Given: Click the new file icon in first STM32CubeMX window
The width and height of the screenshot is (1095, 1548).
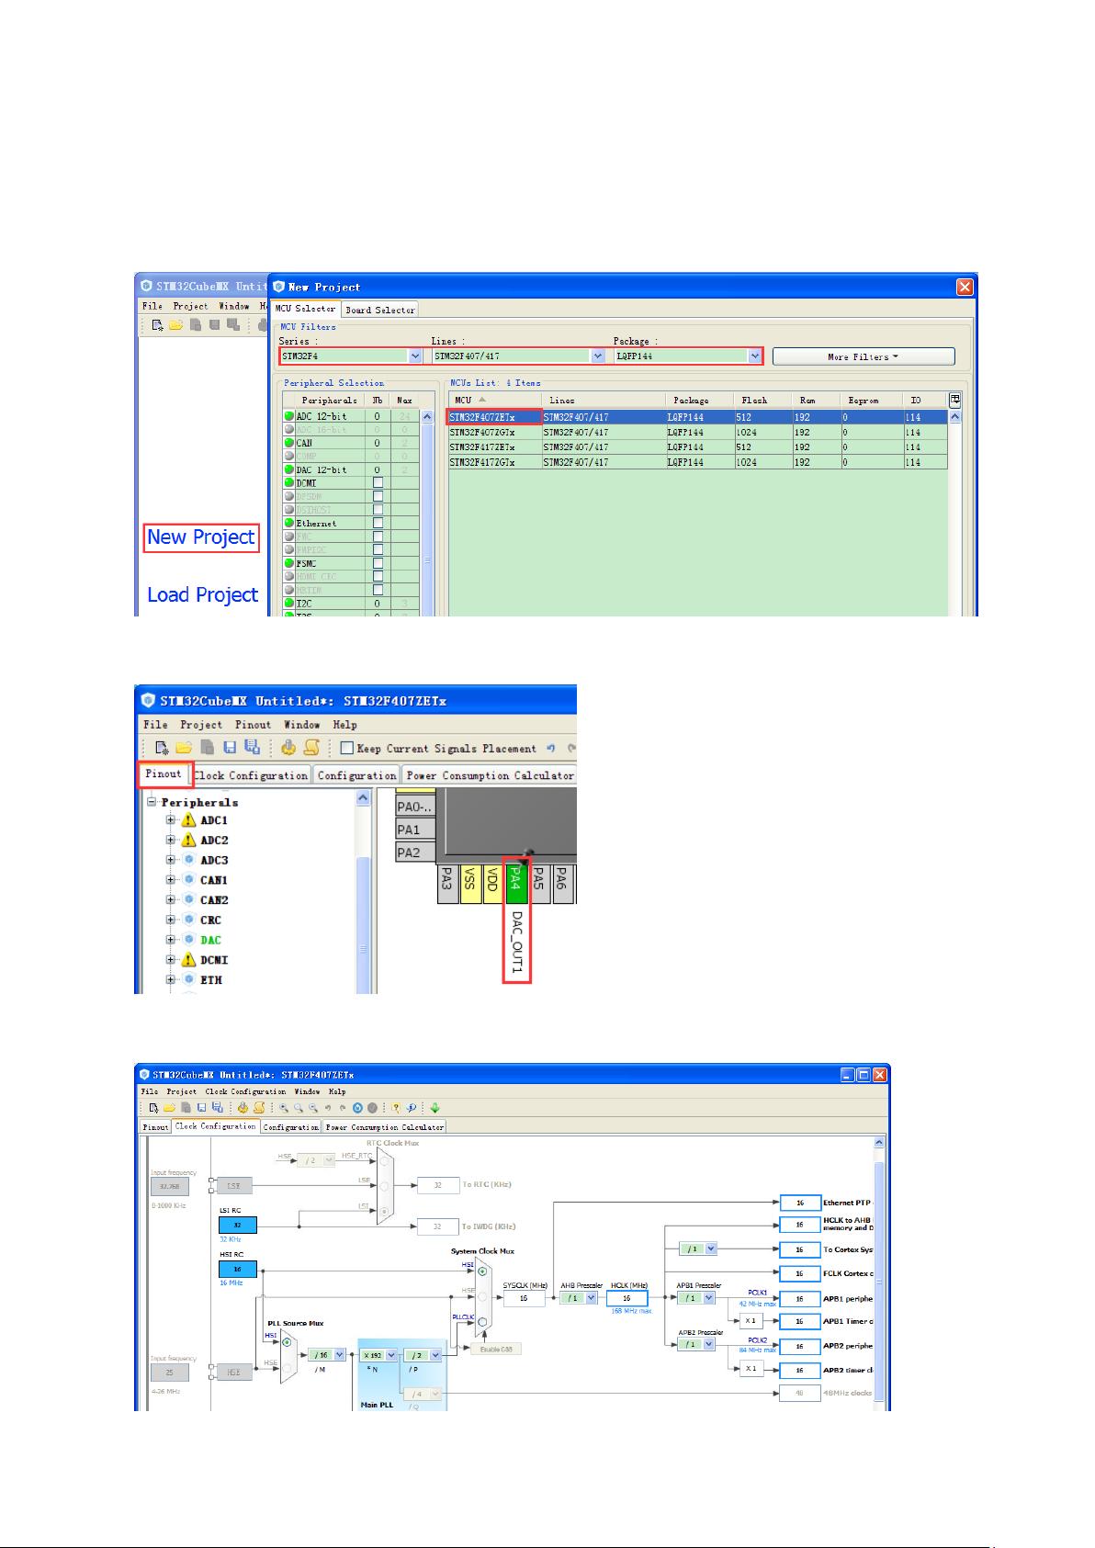Looking at the screenshot, I should coord(157,324).
